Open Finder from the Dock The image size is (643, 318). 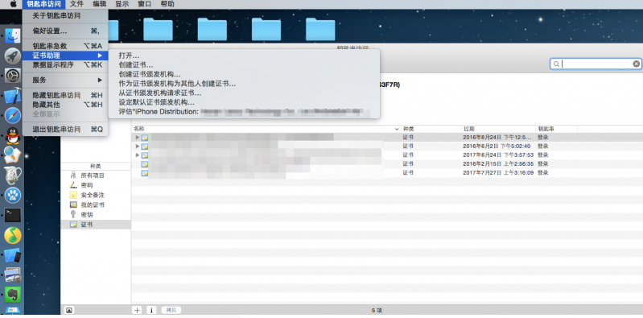[13, 36]
